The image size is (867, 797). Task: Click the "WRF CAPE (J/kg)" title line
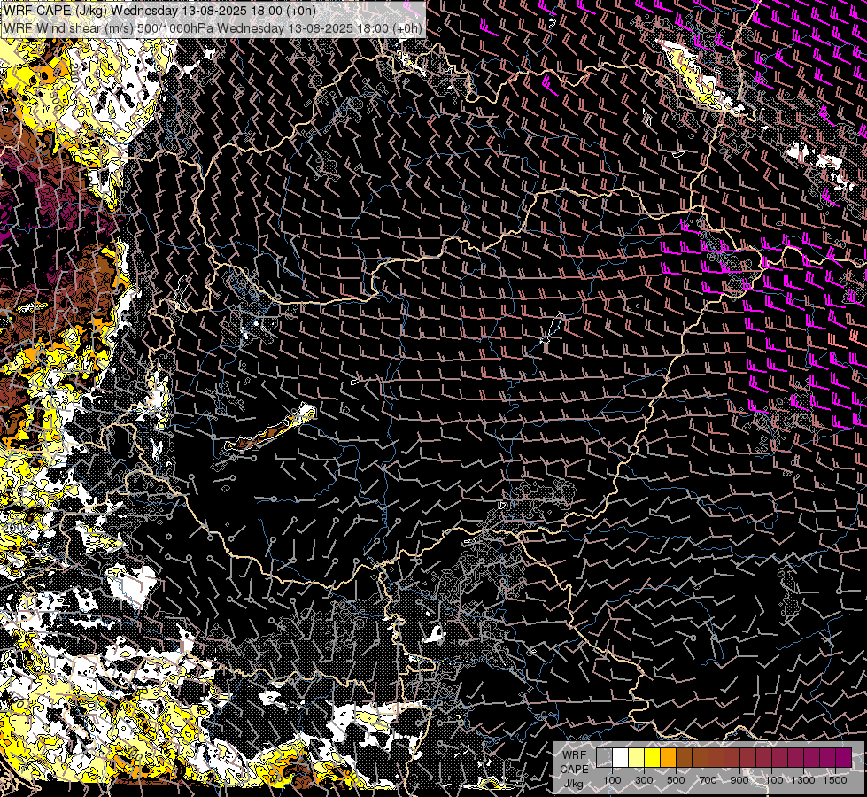point(159,11)
